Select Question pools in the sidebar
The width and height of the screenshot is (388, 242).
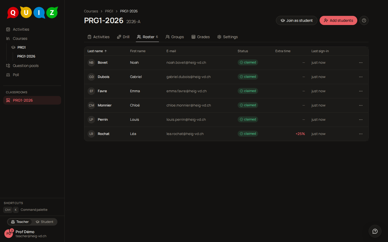26,66
